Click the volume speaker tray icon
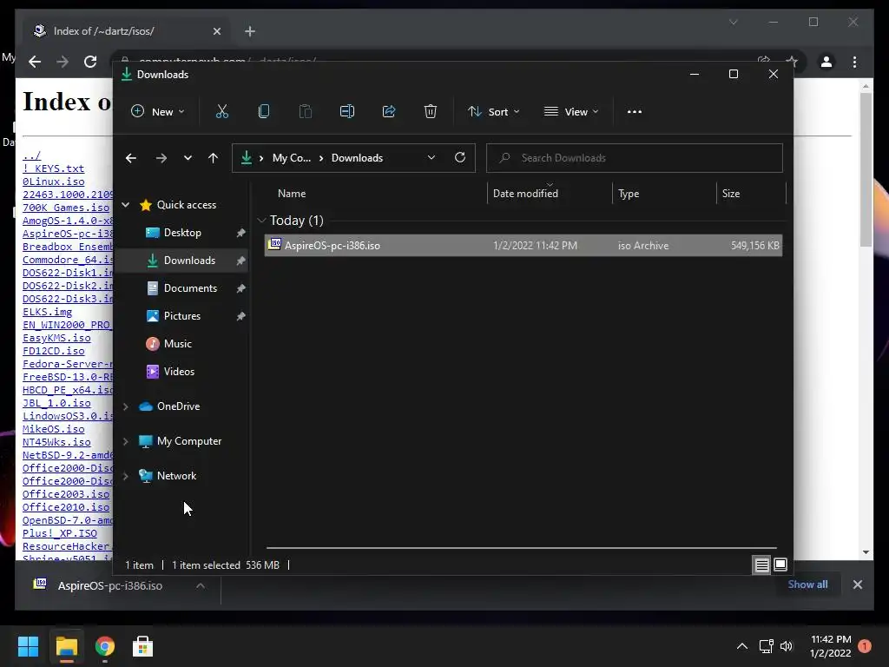This screenshot has width=889, height=667. (x=787, y=646)
